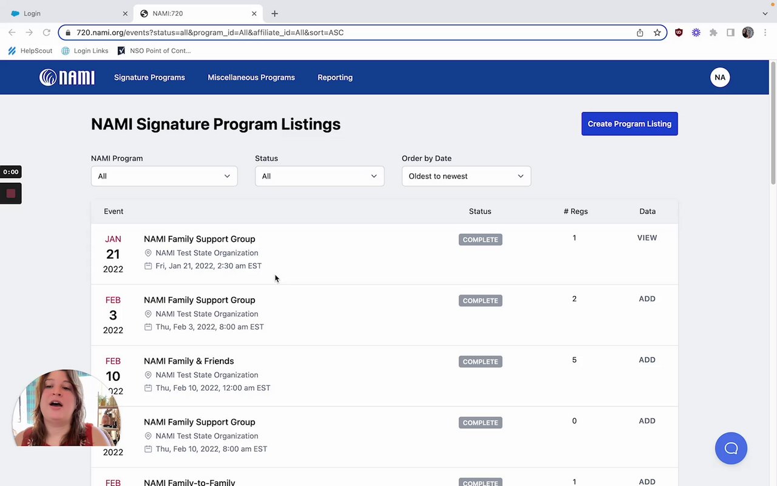Click Create Program Listing button
This screenshot has height=486, width=777.
629,124
